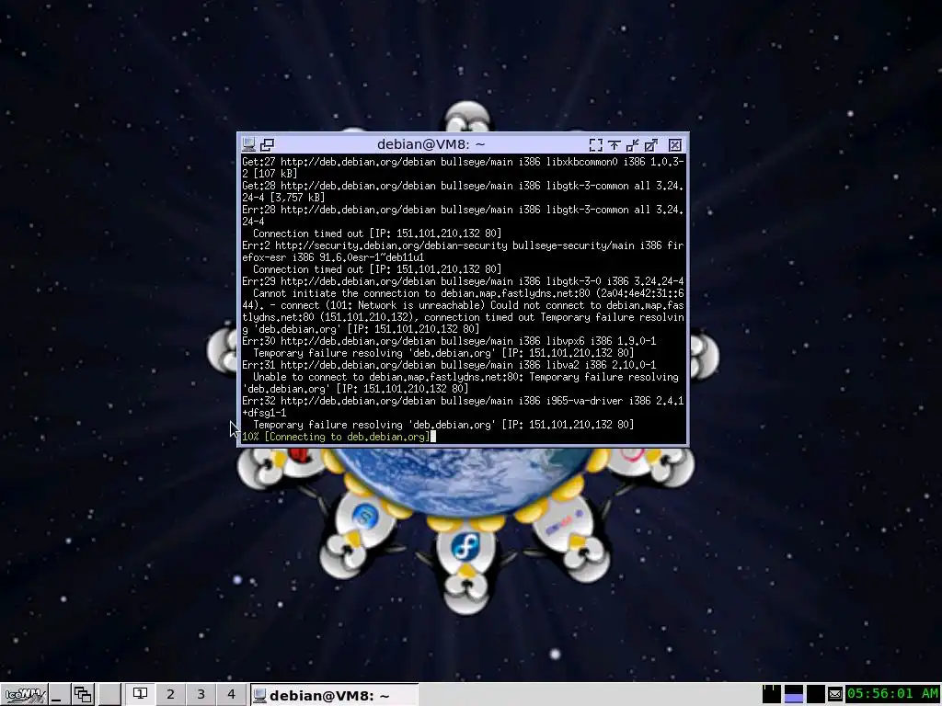Switch to workspace 3

pos(201,695)
